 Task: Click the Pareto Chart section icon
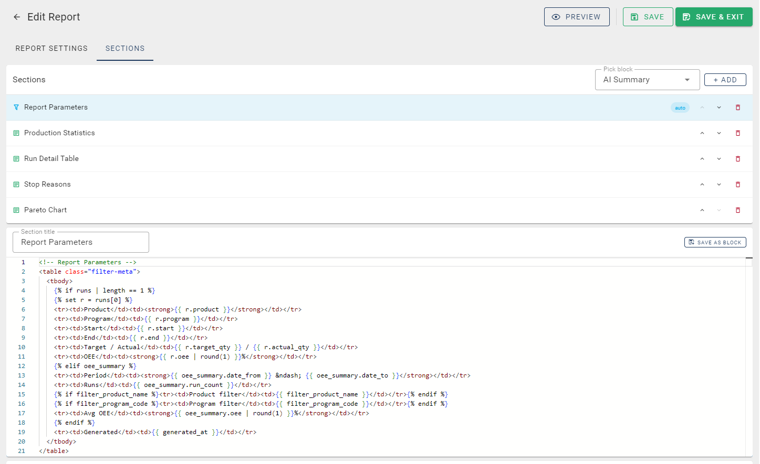click(x=16, y=210)
